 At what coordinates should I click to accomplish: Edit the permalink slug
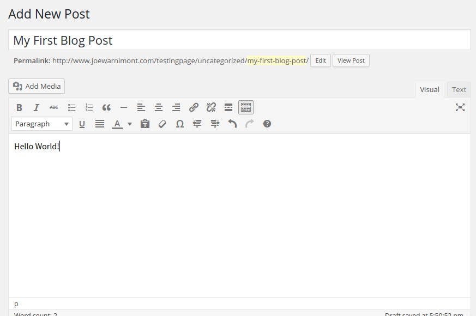(x=321, y=60)
